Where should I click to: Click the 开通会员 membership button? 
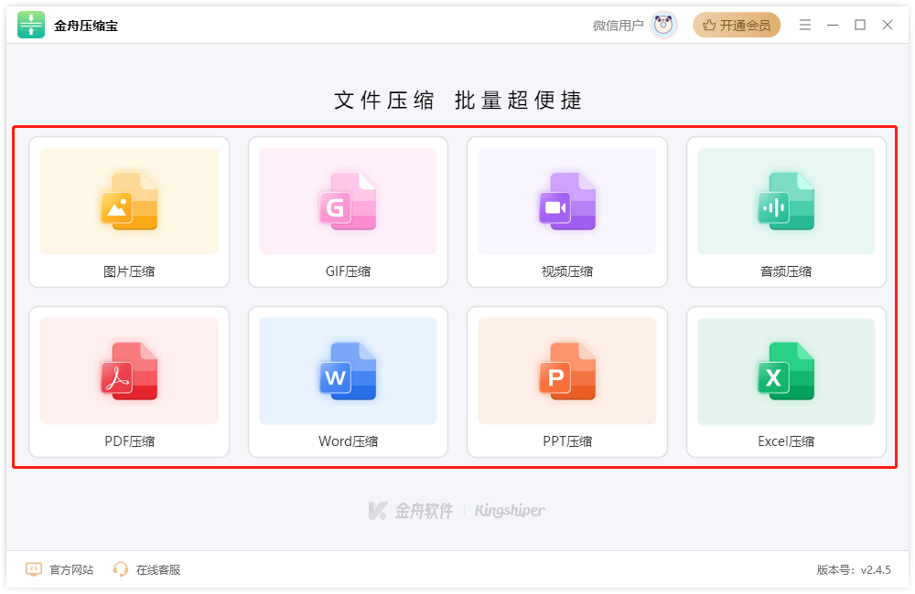[737, 25]
